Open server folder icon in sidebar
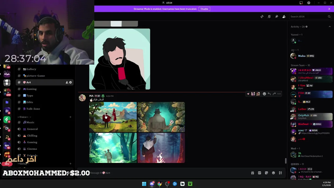 pyautogui.click(x=7, y=102)
